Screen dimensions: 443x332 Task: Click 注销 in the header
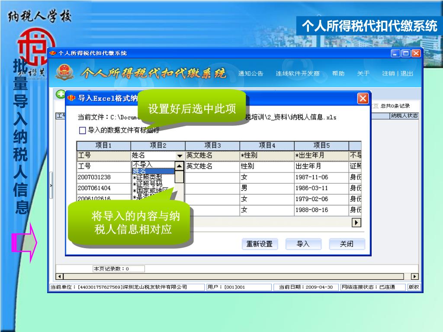(388, 73)
